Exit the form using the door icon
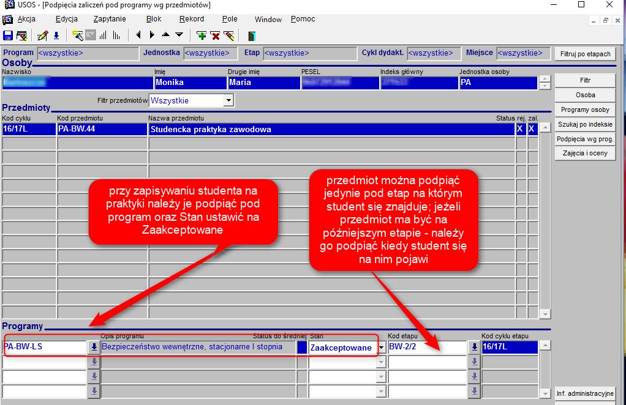Viewport: 626px width, 405px height. click(x=252, y=36)
